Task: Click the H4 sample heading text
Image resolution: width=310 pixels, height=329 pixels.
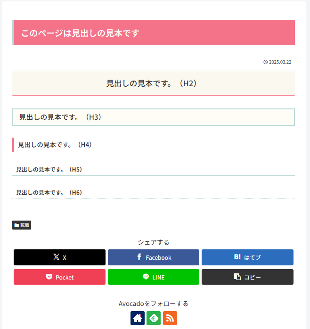Action: point(55,145)
